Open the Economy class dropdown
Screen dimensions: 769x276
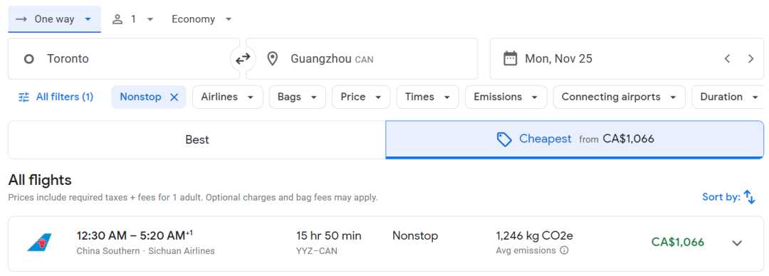click(x=202, y=19)
